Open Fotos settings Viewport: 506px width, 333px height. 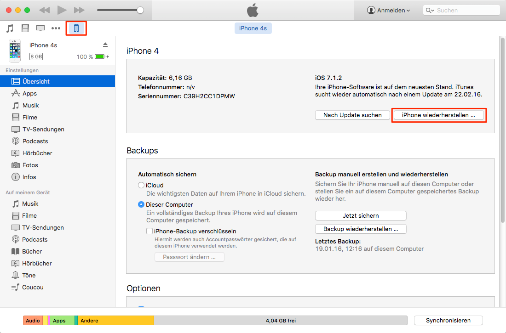coord(57,165)
